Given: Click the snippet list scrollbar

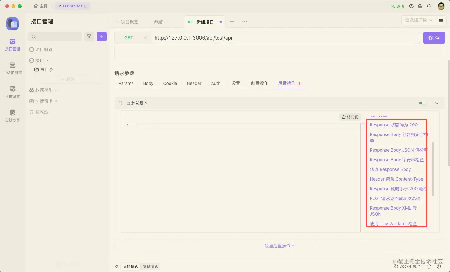Looking at the screenshot, I should (x=433, y=169).
